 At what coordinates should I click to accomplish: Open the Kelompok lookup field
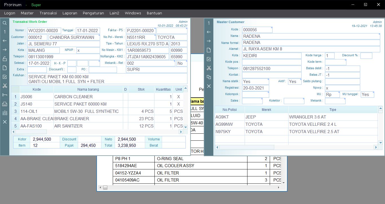[255, 95]
